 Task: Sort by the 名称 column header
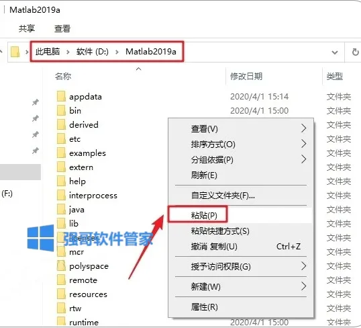coord(63,76)
